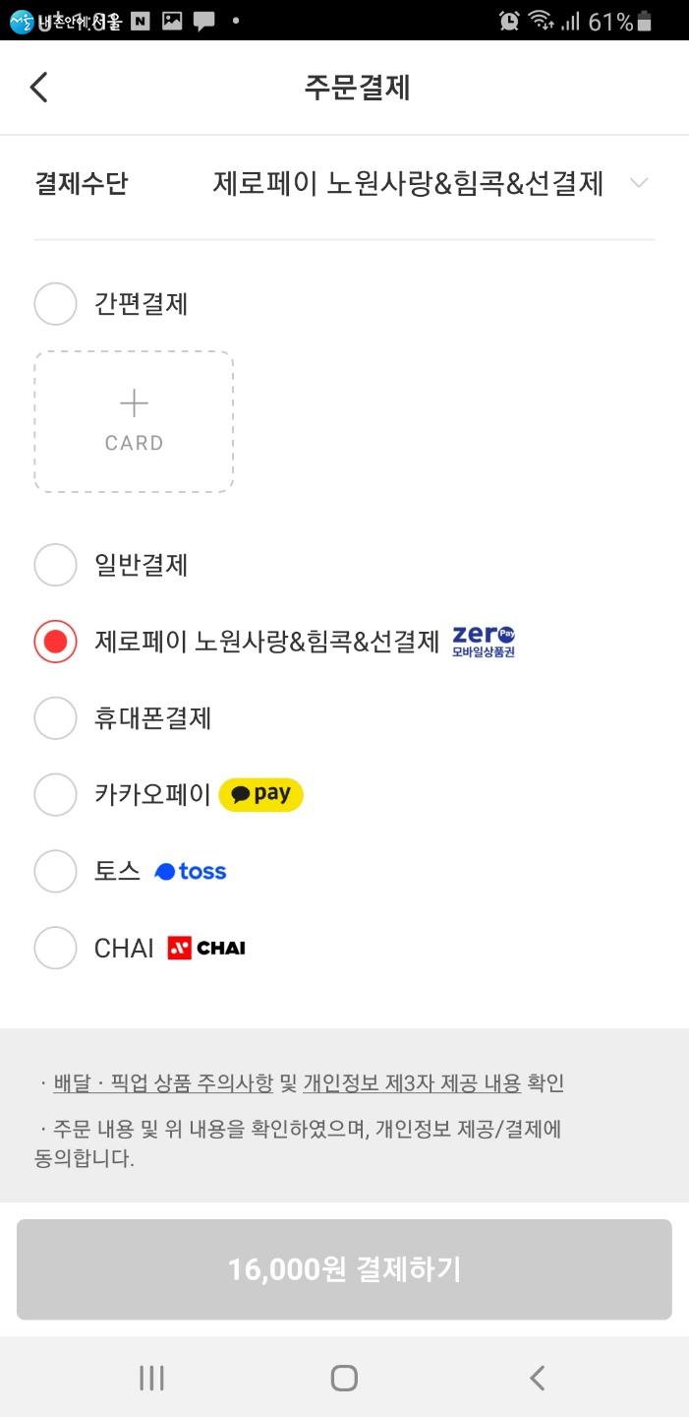Tap the yellow Kakao pay badge

260,794
